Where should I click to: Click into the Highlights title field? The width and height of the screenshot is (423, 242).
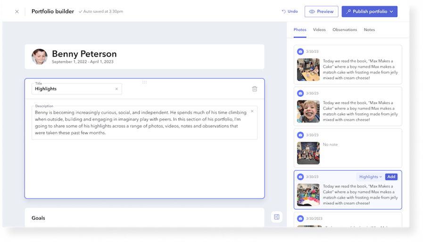tap(73, 89)
